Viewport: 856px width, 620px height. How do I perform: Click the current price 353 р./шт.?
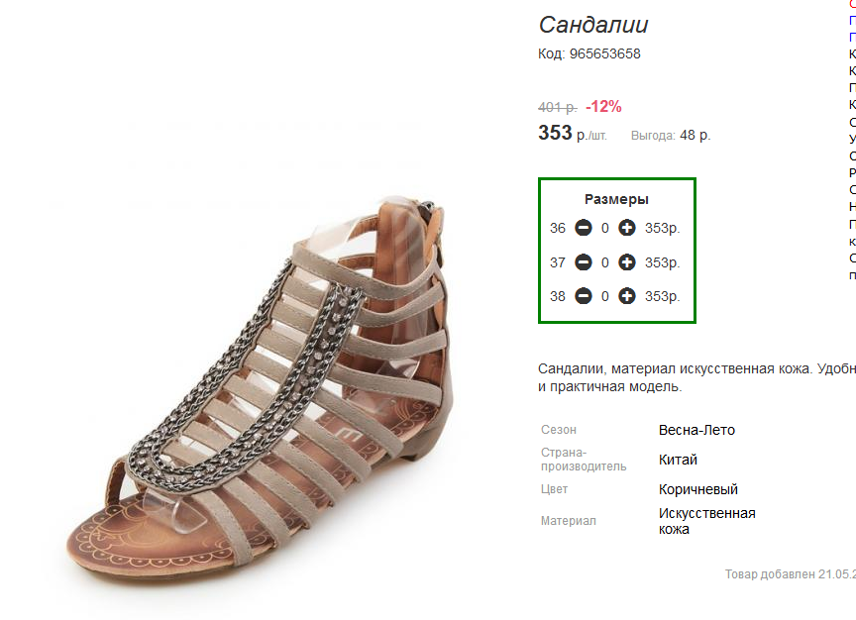point(572,133)
